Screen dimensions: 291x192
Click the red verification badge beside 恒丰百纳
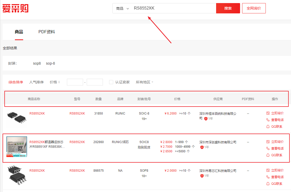point(206,119)
